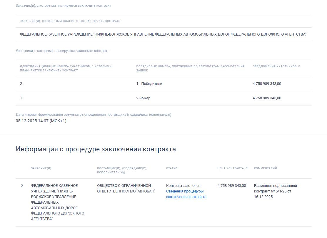
Task: Select status text "Контракт заключен"
Action: pyautogui.click(x=183, y=186)
